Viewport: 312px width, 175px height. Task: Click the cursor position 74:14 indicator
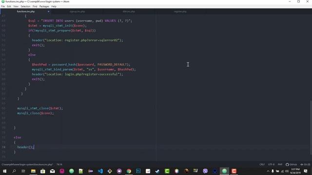point(59,164)
